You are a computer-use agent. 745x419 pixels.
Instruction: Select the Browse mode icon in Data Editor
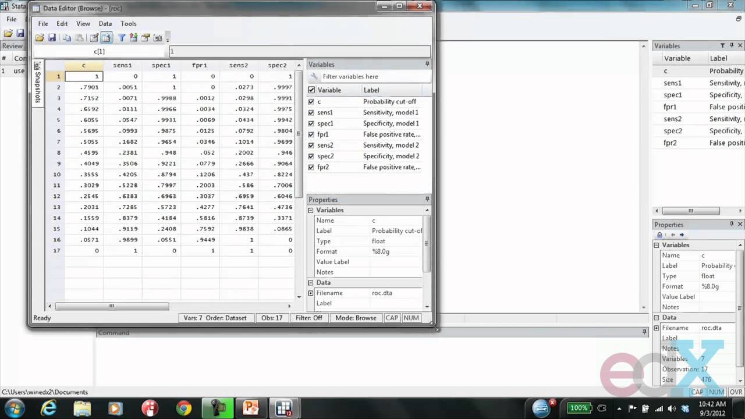coord(106,38)
